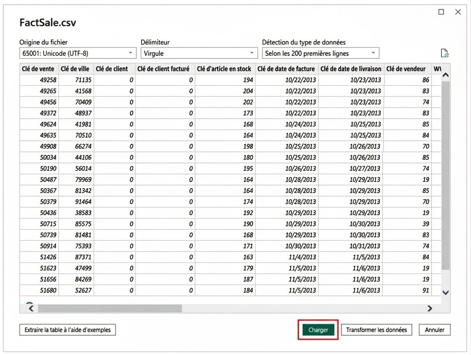Click stock article cell 180
471x355 pixels.
coord(225,157)
